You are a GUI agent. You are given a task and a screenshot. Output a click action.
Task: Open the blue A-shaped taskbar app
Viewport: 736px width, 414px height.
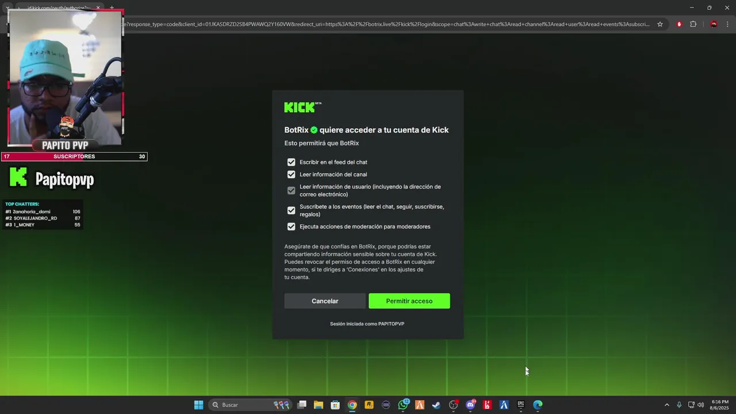pyautogui.click(x=504, y=405)
